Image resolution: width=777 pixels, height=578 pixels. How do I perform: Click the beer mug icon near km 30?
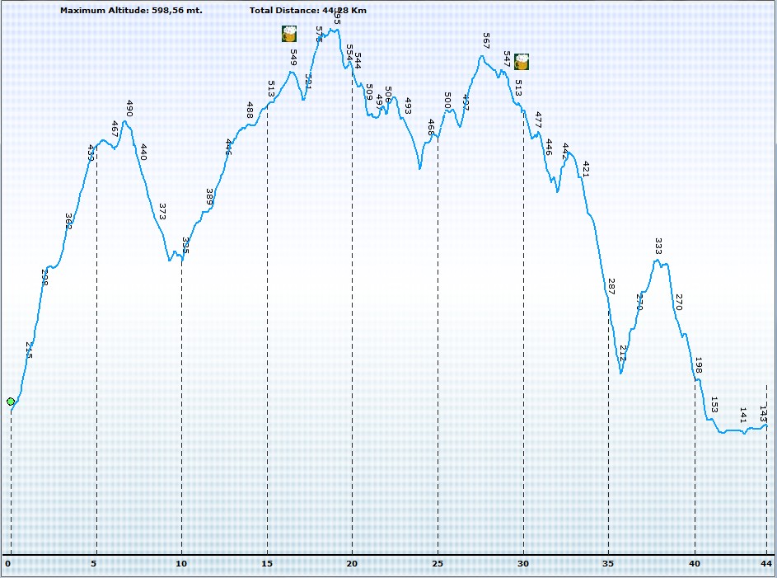tap(522, 62)
